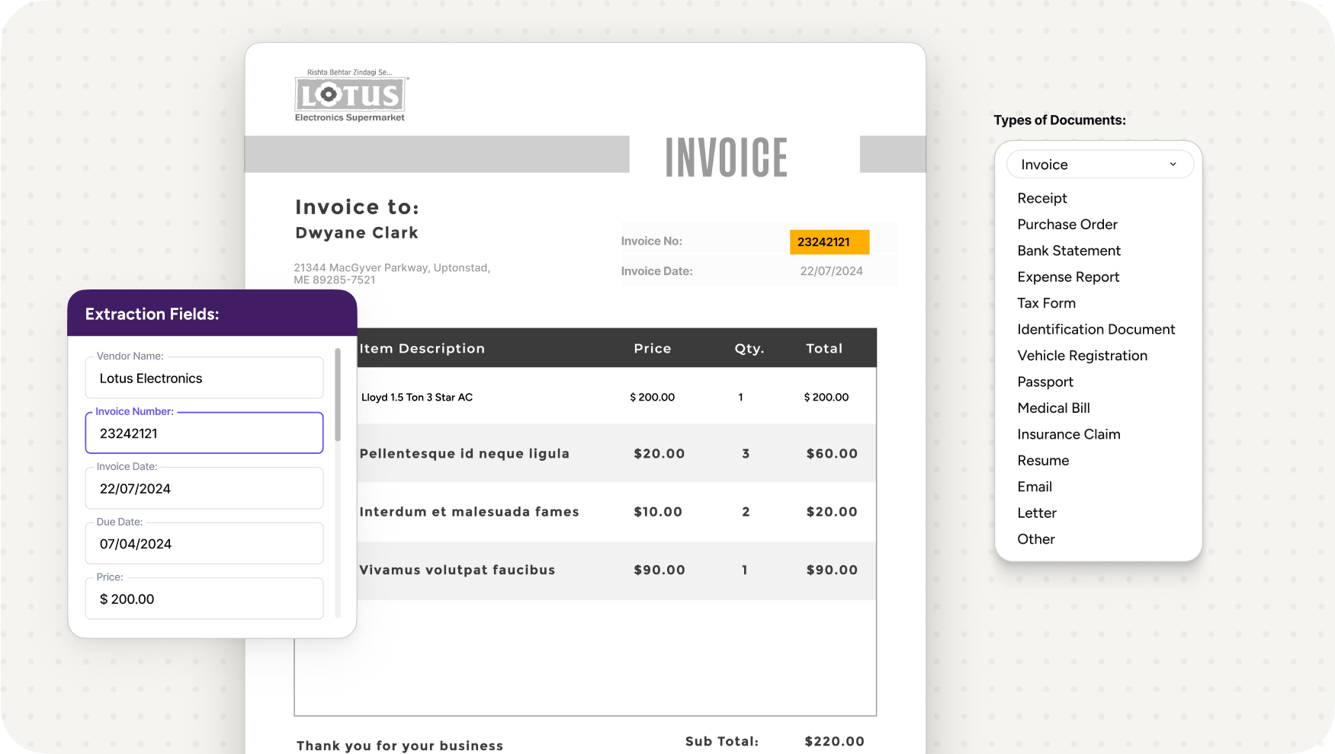Image resolution: width=1335 pixels, height=754 pixels.
Task: Click the Price extraction field
Action: [x=204, y=599]
